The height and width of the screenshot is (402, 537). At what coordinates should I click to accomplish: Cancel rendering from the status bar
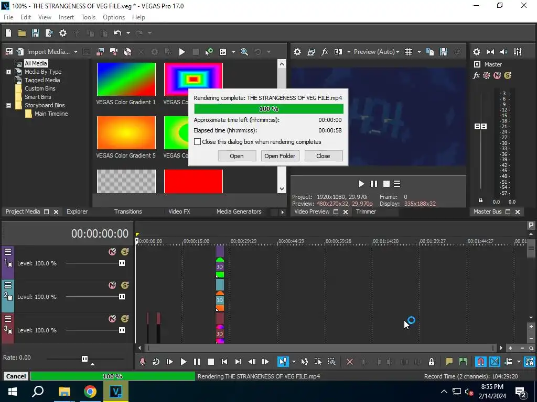click(x=16, y=376)
